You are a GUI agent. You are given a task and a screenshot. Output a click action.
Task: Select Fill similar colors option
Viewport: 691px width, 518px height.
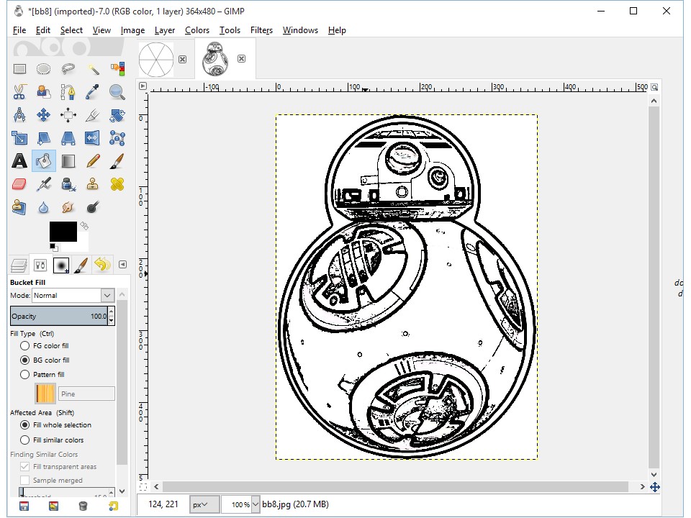tap(25, 440)
